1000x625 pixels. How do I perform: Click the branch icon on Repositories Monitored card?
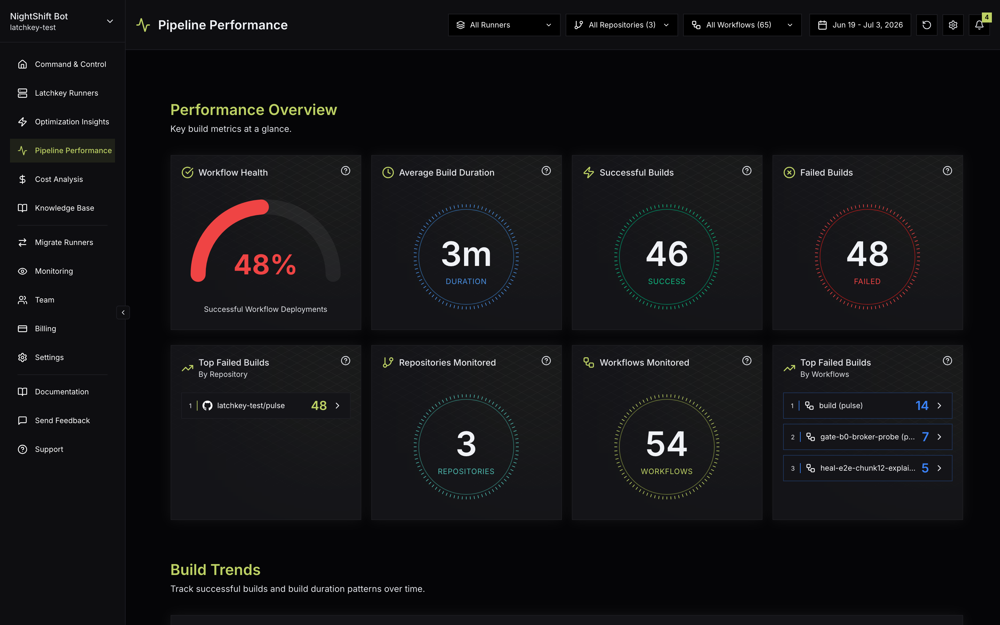tap(387, 362)
